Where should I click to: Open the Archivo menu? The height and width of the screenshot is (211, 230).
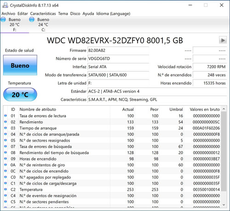coord(8,14)
